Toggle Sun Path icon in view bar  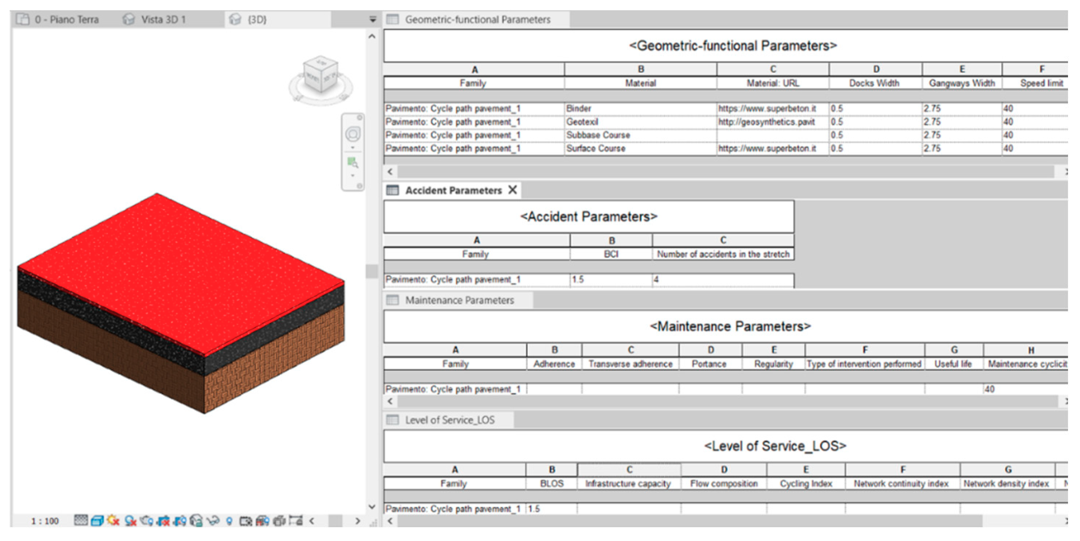pos(113,521)
